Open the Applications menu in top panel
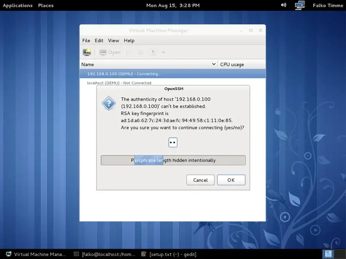 point(18,6)
